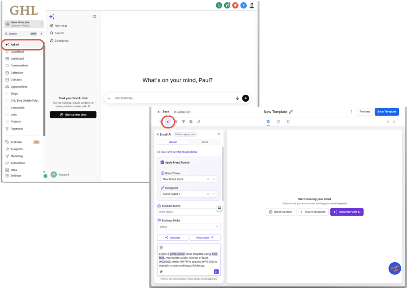Click the New chat link
Viewport: 407px width, 288px height.
[59, 26]
